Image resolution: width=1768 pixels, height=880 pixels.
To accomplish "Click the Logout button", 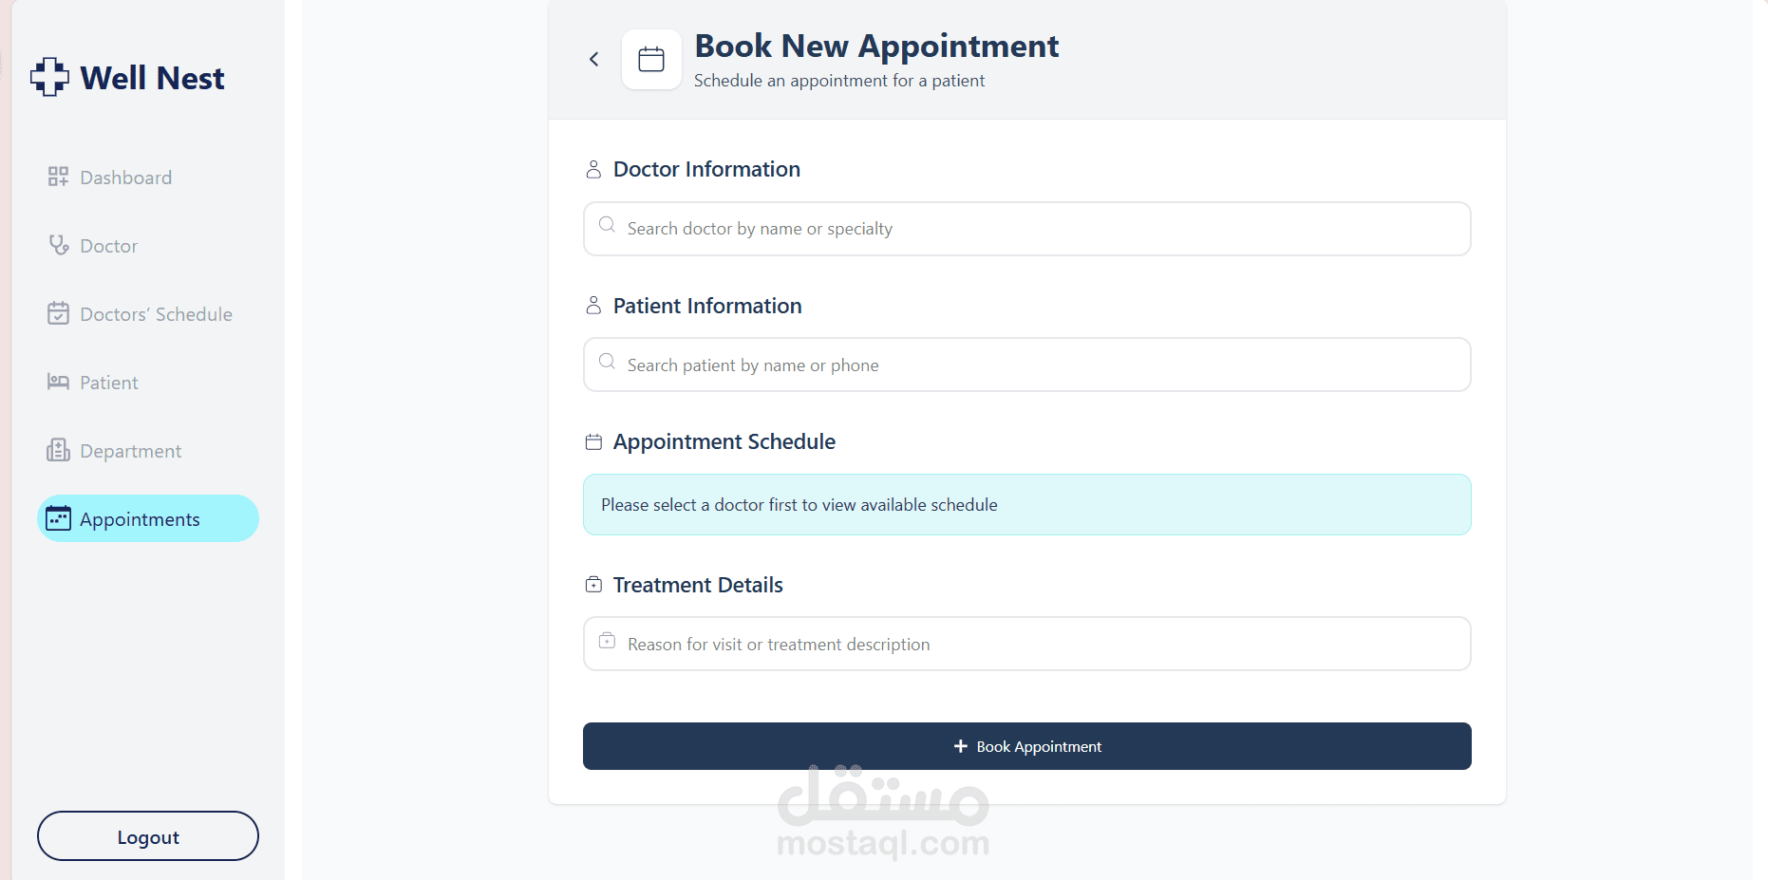I will click(x=148, y=836).
